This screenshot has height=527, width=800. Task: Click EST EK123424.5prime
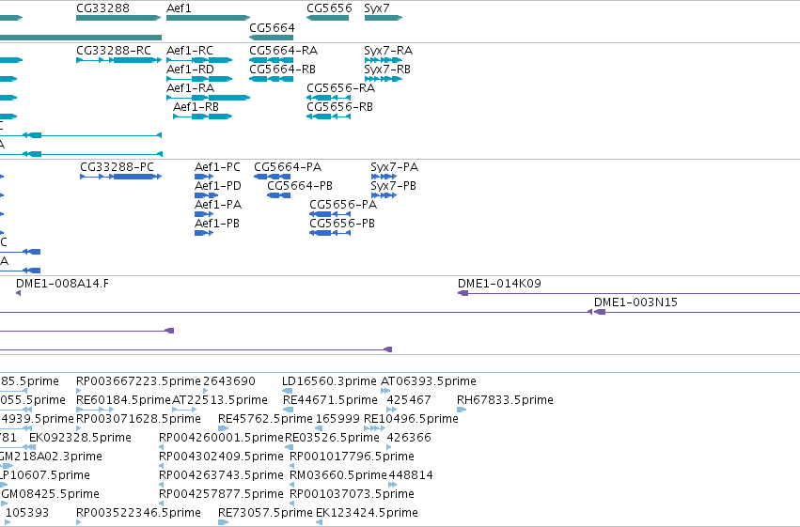point(367,513)
